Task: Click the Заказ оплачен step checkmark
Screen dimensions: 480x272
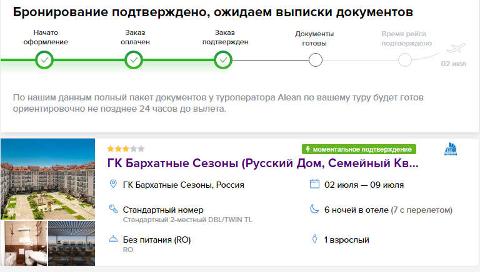Action: [134, 60]
